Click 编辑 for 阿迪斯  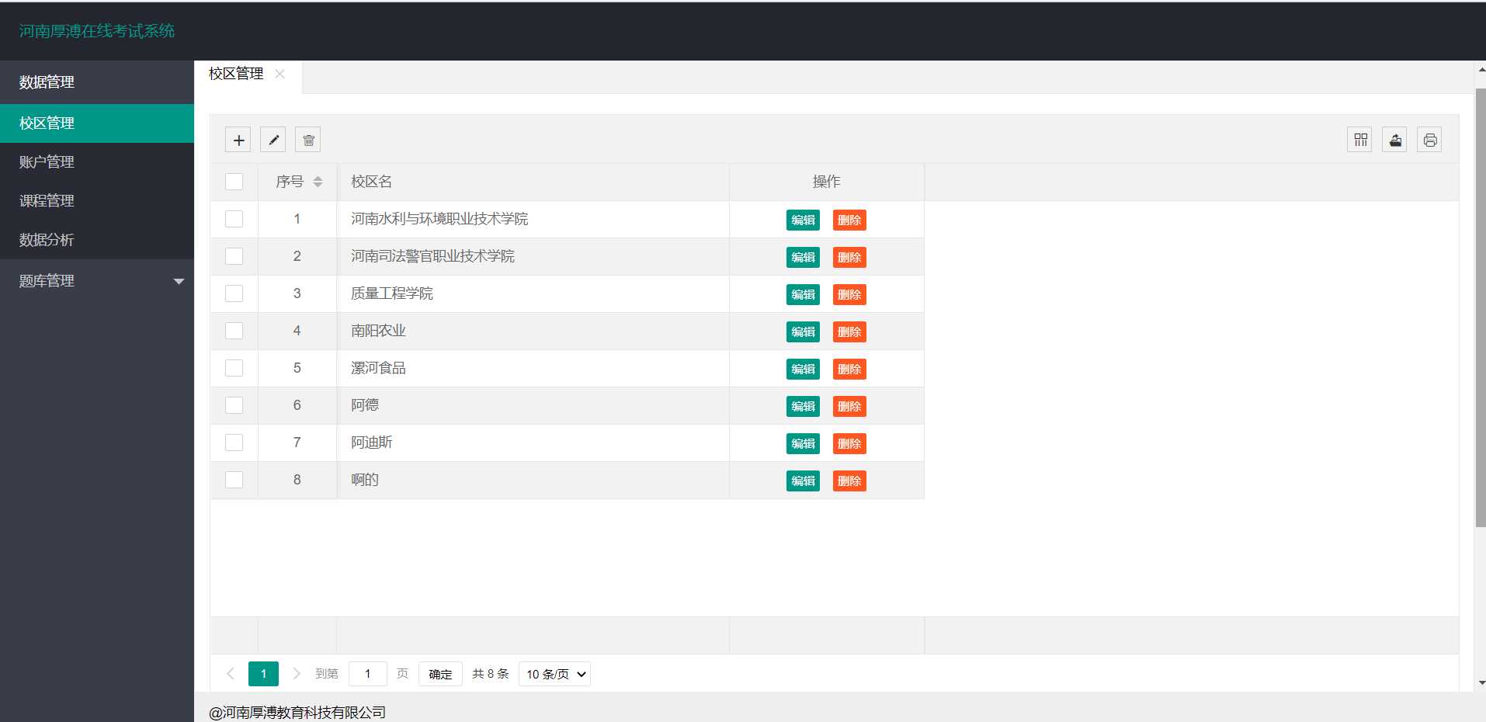pos(803,443)
